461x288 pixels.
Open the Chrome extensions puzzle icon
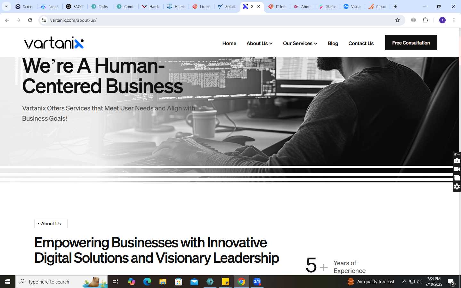tap(425, 20)
